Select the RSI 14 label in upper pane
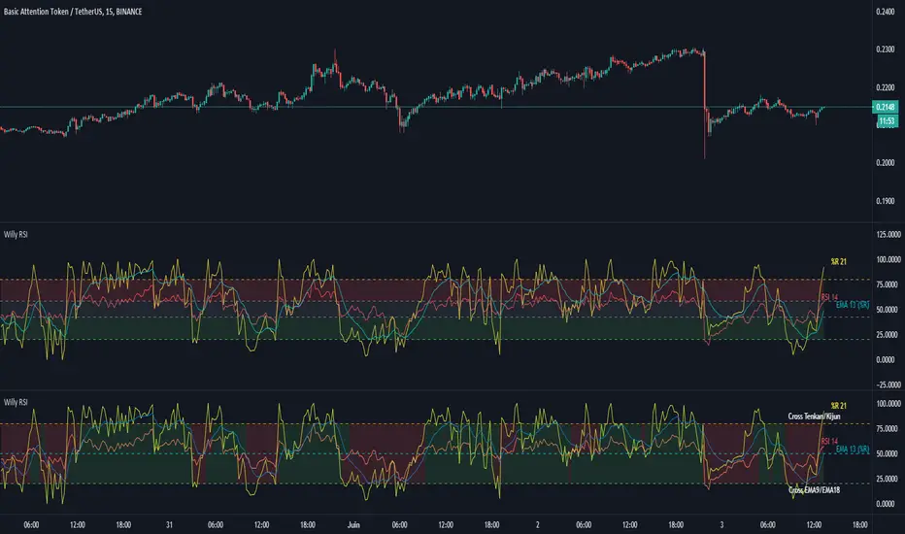This screenshot has width=905, height=534. coord(829,297)
